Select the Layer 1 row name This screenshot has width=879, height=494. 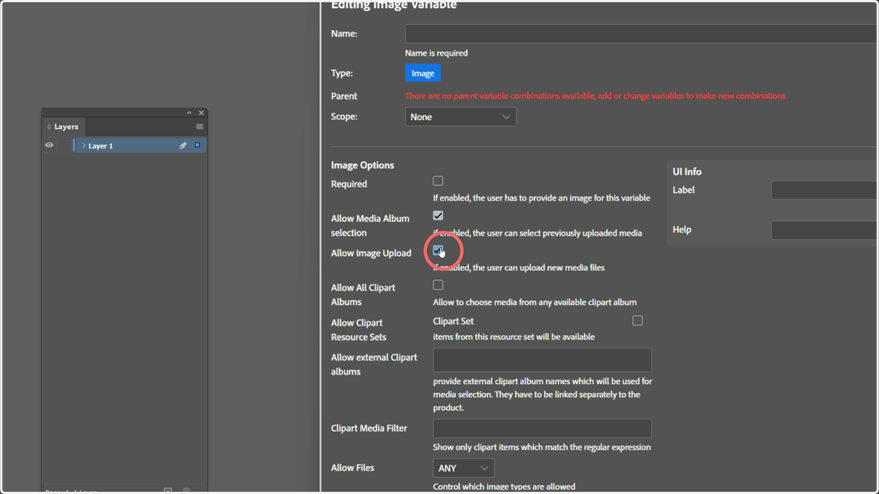pyautogui.click(x=101, y=146)
